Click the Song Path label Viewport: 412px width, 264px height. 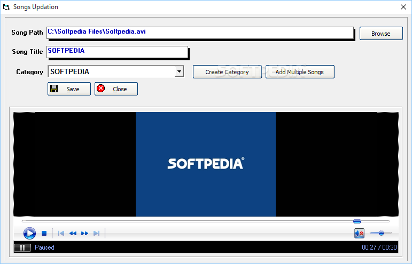(27, 33)
